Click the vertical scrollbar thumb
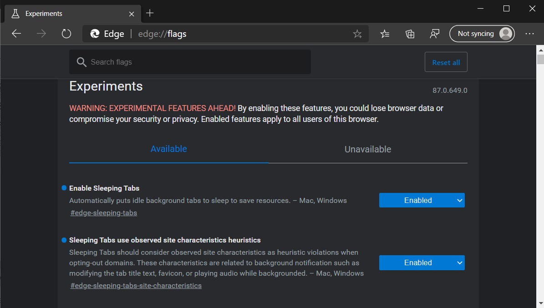This screenshot has width=544, height=308. tap(540, 59)
